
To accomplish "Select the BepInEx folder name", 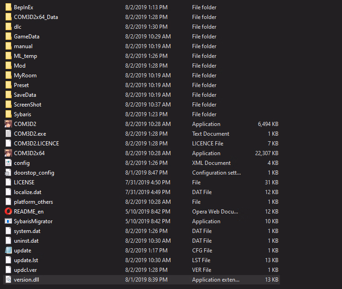I will click(24, 7).
